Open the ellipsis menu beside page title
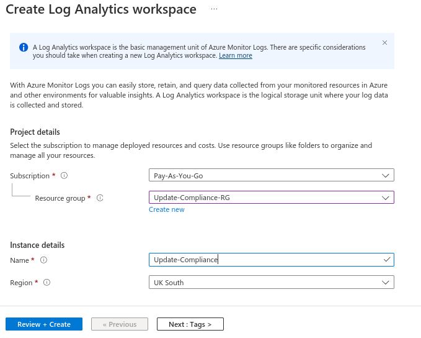 click(x=214, y=9)
